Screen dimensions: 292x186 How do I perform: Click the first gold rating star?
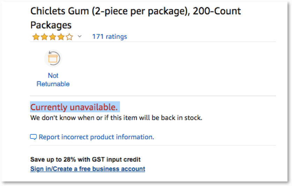click(36, 37)
